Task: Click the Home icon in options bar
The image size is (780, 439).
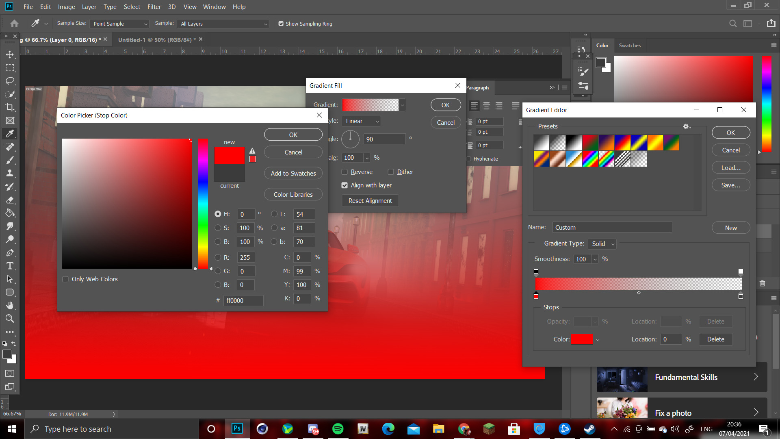Action: click(x=14, y=24)
